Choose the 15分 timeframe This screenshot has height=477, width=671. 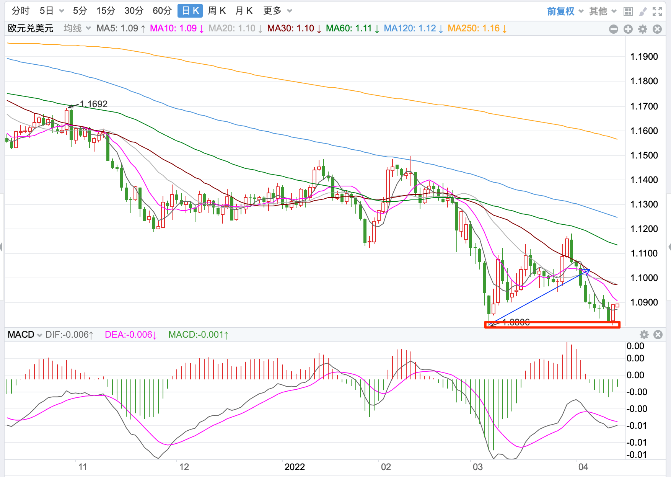point(106,11)
